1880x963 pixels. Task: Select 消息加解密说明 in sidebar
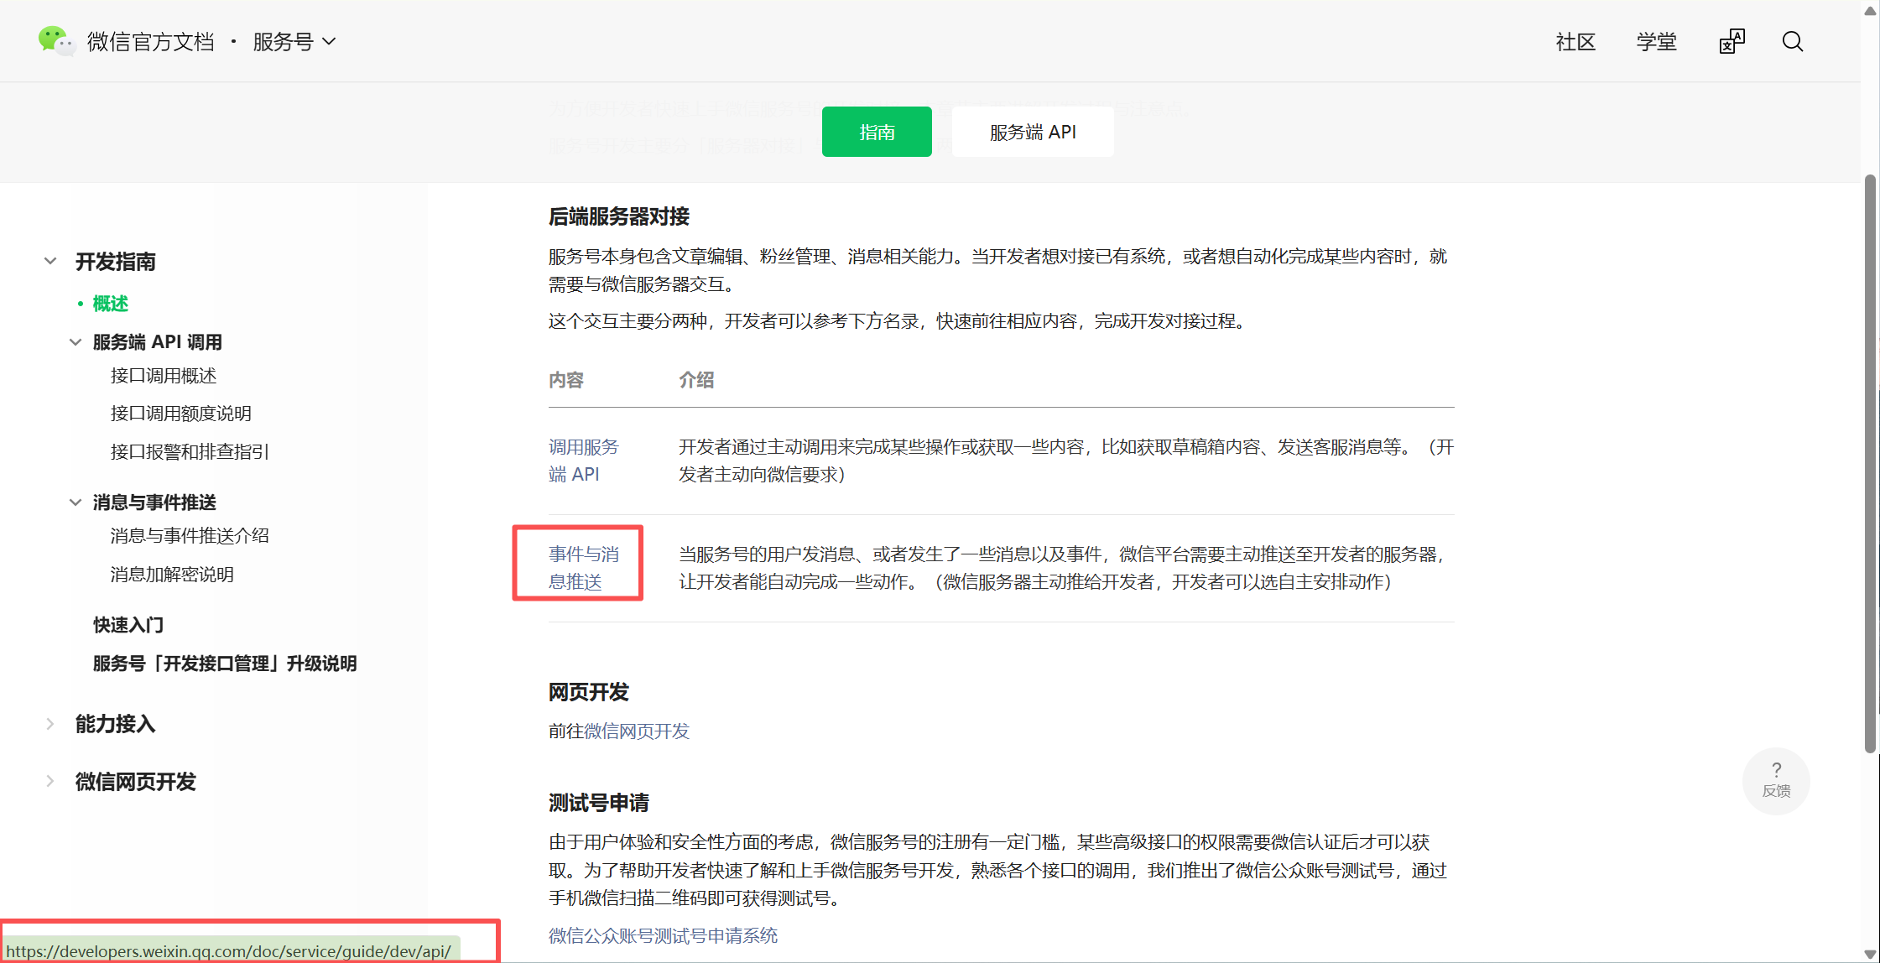tap(172, 575)
